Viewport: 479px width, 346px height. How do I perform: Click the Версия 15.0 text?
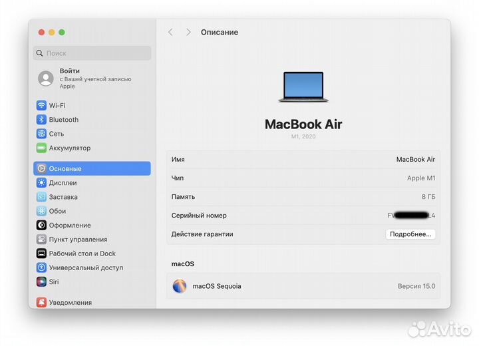point(416,286)
